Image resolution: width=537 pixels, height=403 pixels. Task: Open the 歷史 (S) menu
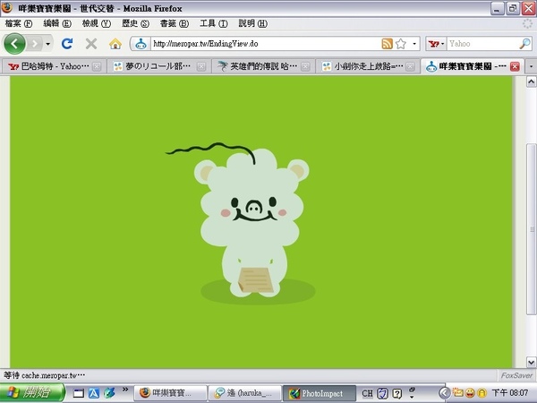click(136, 23)
